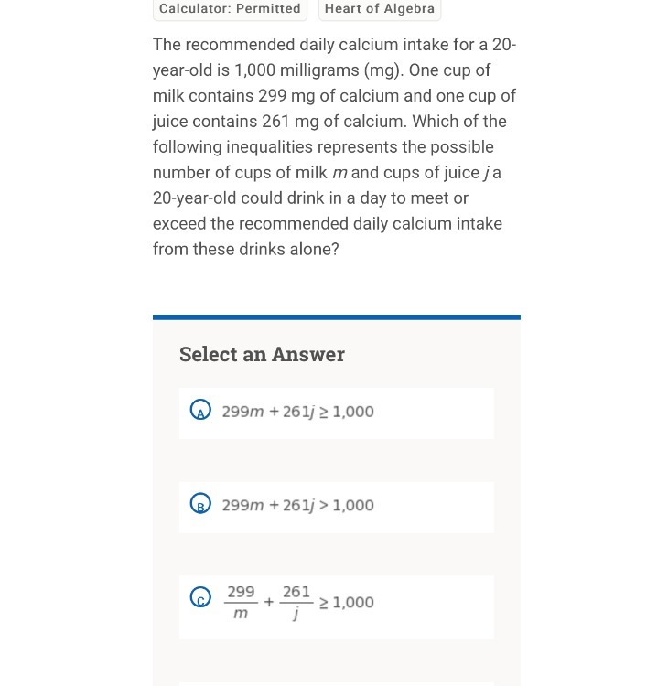Click the italic m variable in the question text
The height and width of the screenshot is (686, 668).
339,173
